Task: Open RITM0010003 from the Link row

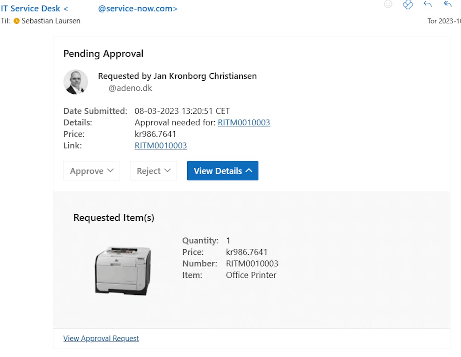Action: point(161,146)
